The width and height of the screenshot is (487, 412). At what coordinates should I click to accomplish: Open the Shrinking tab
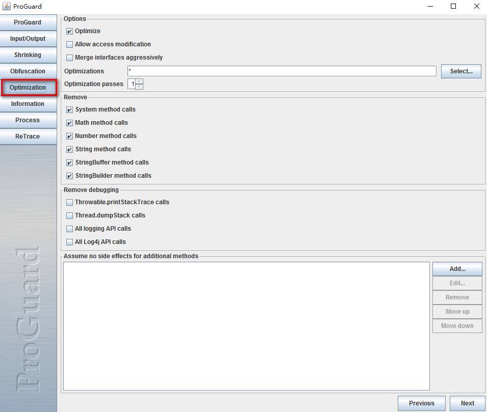(28, 55)
